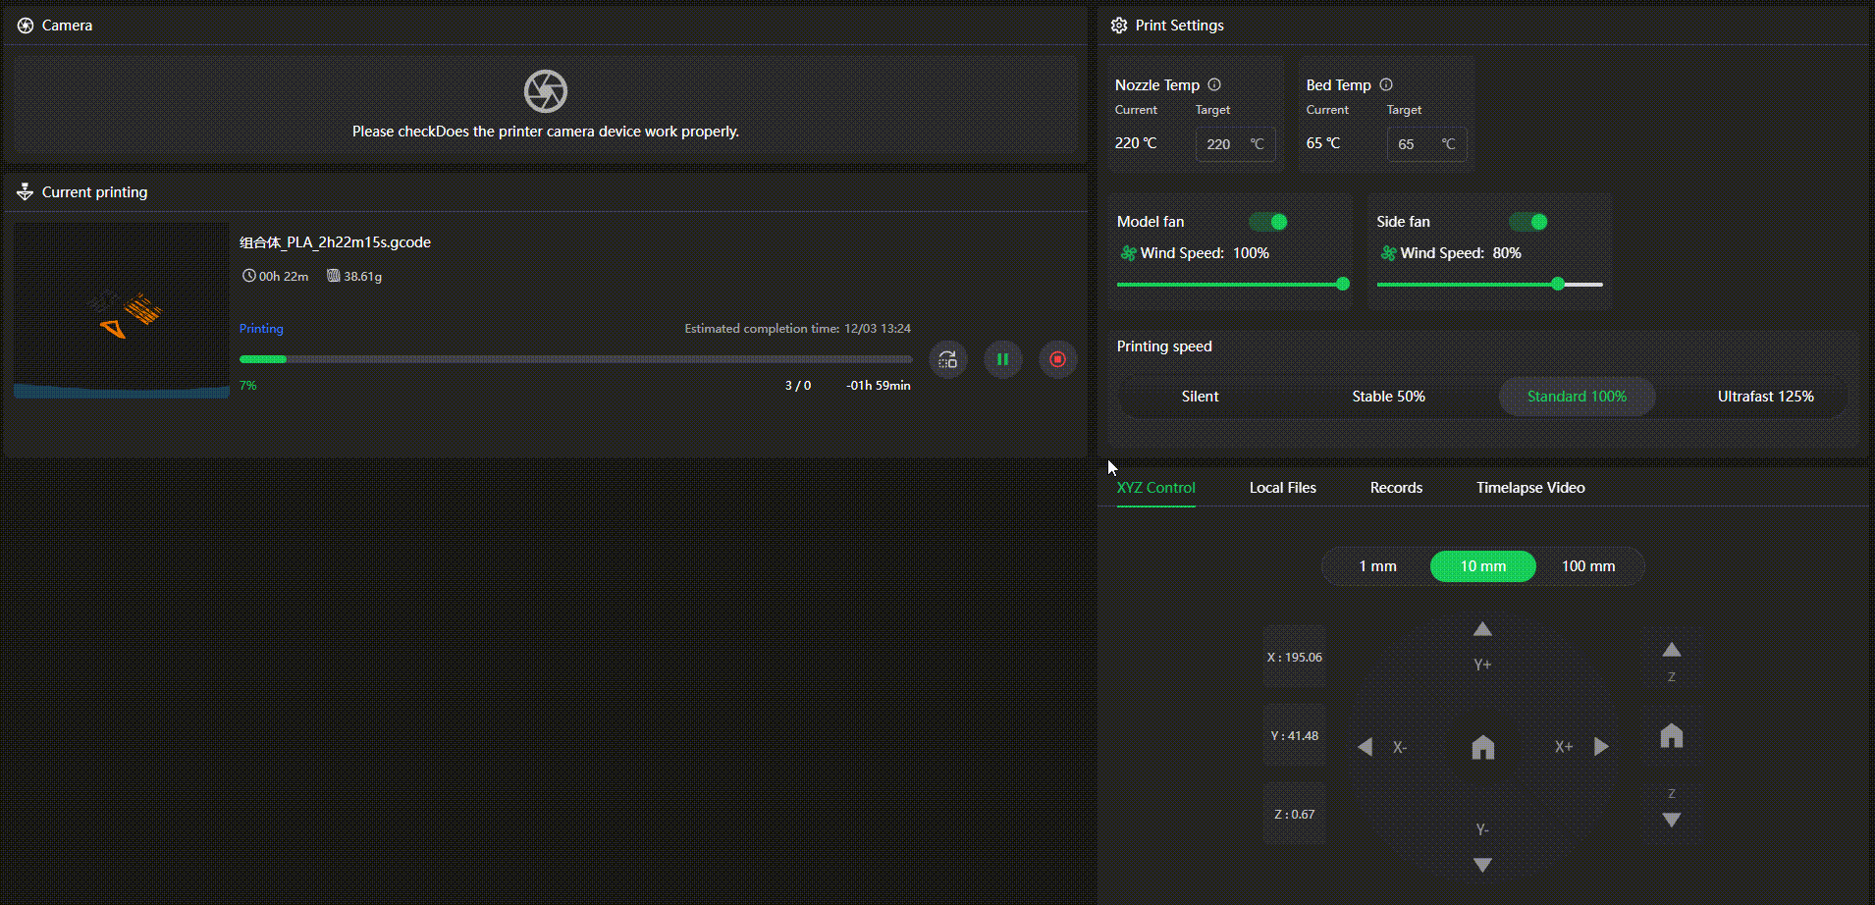Select the 100 mm step size
Screen dimensions: 1875x905
(x=1587, y=566)
